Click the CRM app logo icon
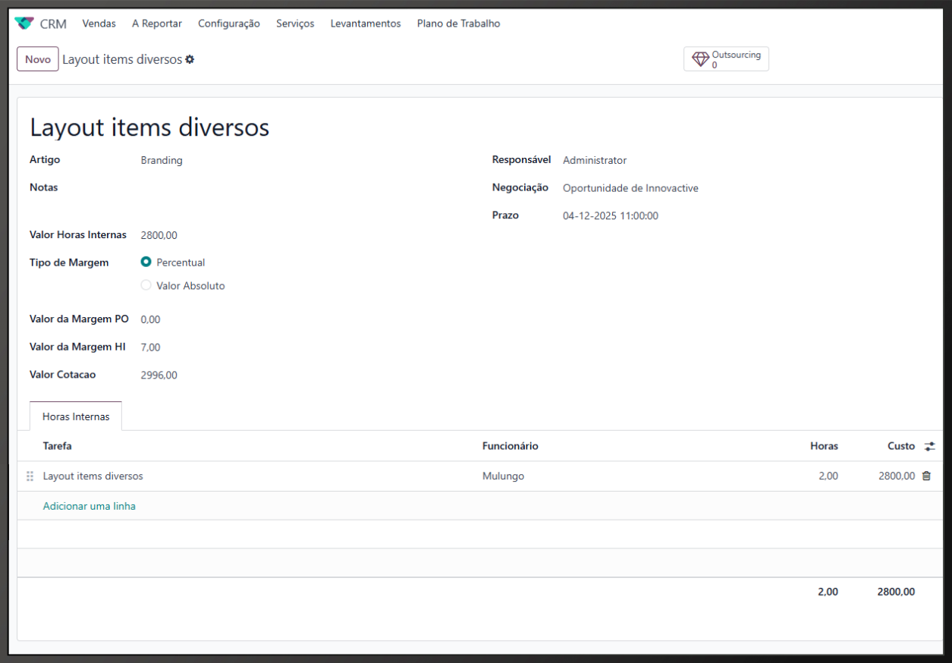Image resolution: width=952 pixels, height=663 pixels. 24,24
